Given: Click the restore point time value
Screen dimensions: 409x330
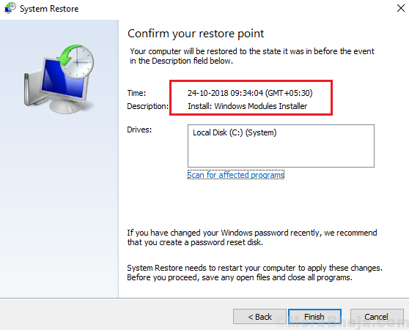Looking at the screenshot, I should coord(250,93).
